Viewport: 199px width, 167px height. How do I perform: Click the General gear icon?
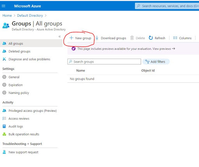tap(4, 77)
